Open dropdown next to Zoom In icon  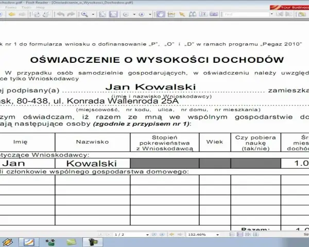(150, 14)
